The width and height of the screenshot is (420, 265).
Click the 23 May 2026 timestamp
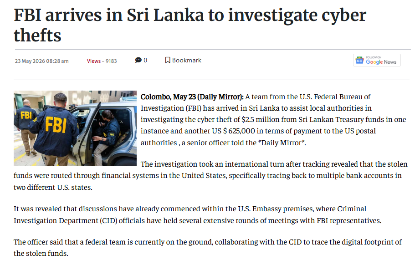(x=42, y=61)
